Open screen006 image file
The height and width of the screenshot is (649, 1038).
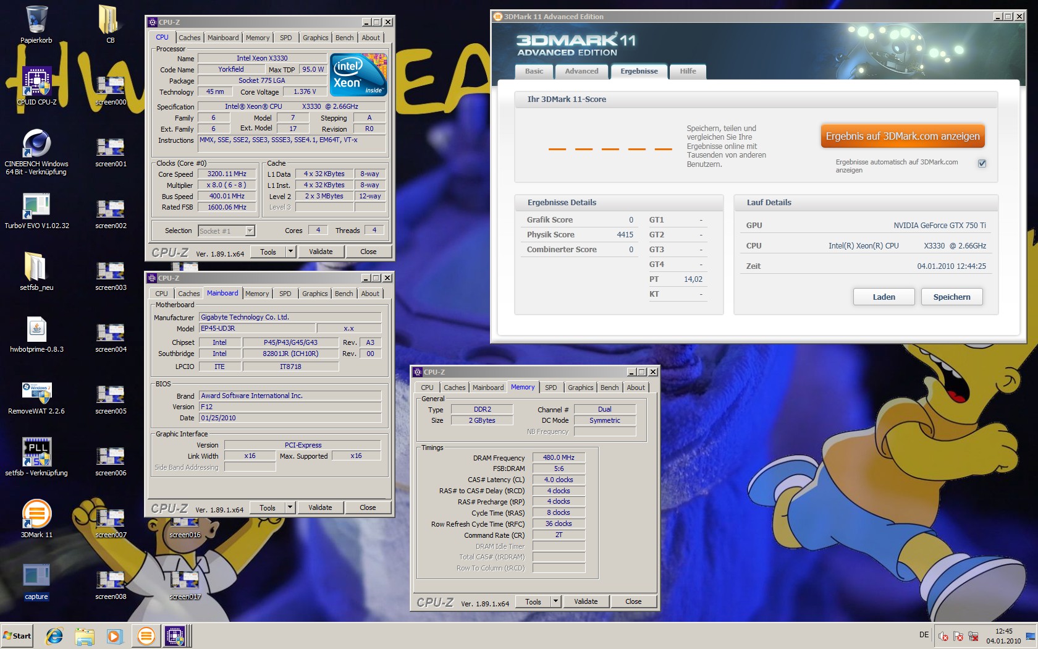tap(111, 462)
